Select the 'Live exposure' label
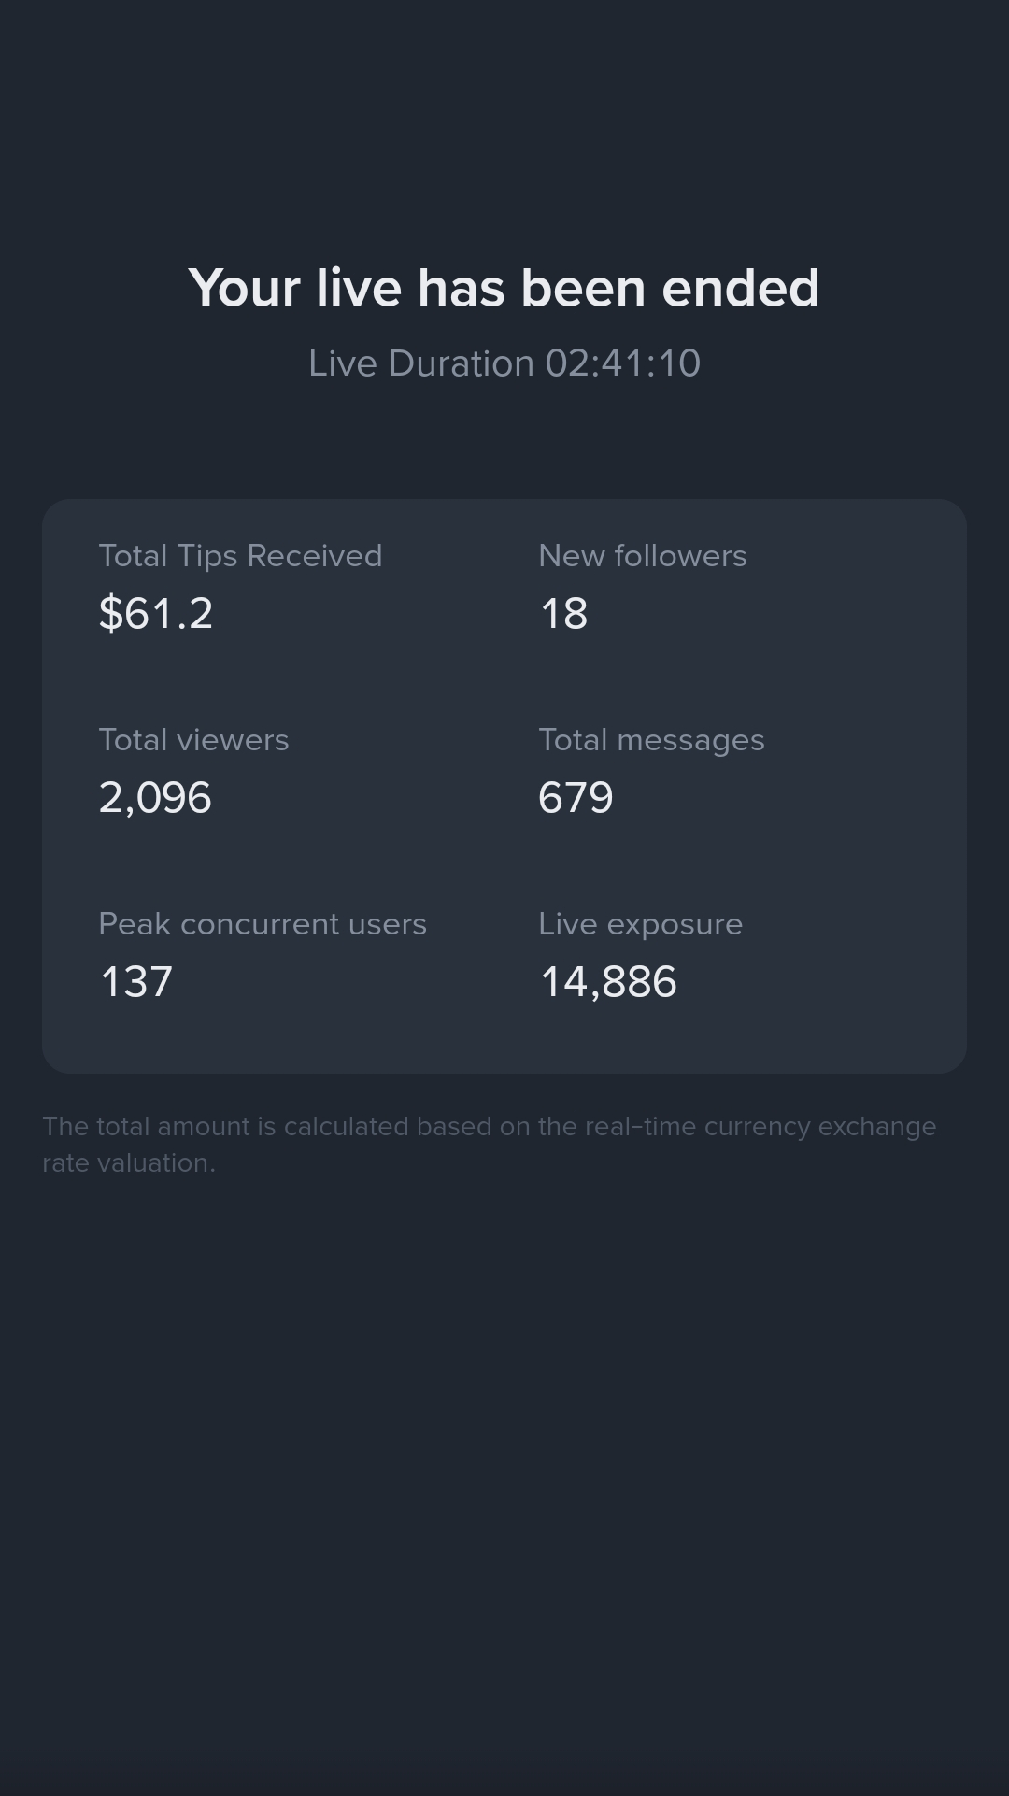The height and width of the screenshot is (1796, 1009). click(x=641, y=924)
